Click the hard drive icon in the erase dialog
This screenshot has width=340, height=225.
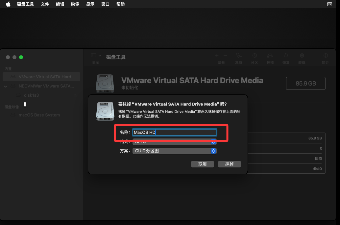point(105,111)
